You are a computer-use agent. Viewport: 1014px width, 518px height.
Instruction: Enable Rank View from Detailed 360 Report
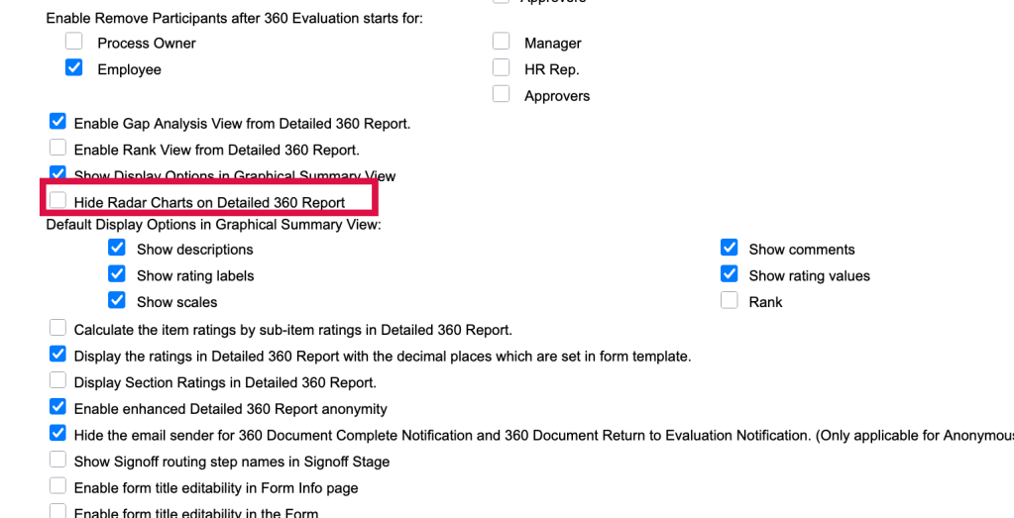(x=57, y=149)
